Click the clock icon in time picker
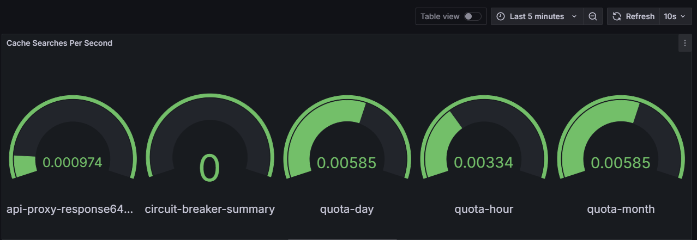 501,16
